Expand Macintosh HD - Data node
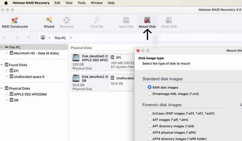The height and width of the screenshot is (141, 242). 7,53
